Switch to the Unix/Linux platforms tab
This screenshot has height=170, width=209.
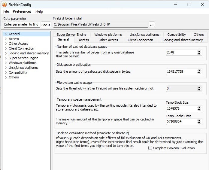pos(144,35)
